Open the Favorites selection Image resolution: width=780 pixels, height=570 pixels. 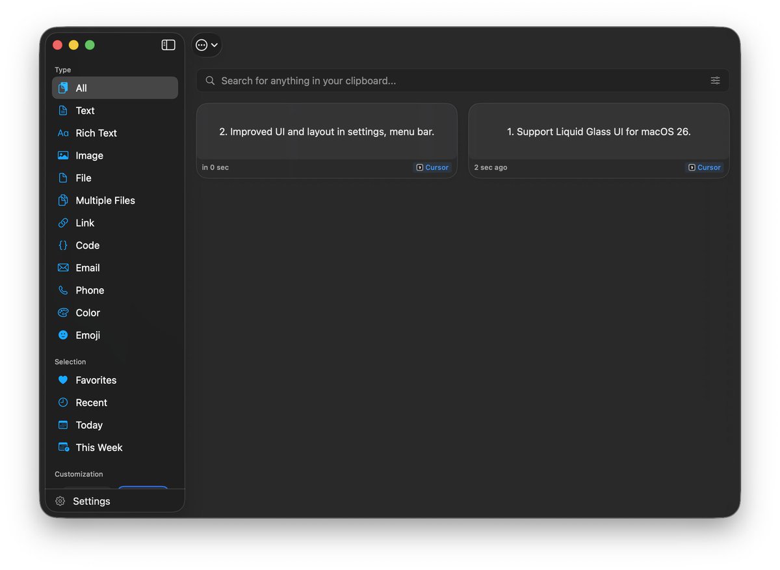point(96,380)
